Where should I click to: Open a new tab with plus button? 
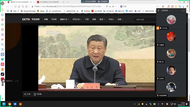coord(68,2)
